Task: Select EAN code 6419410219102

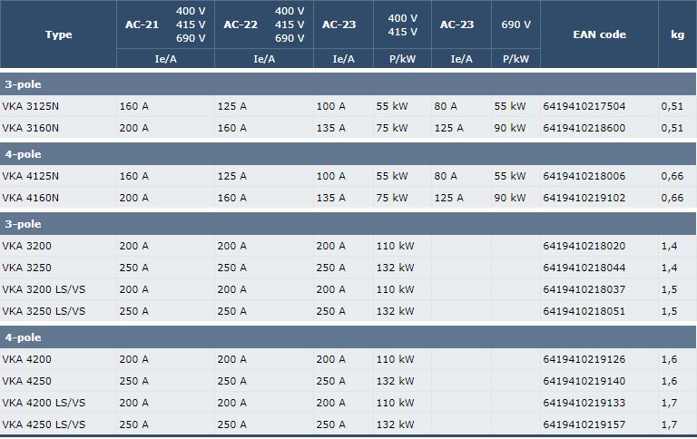Action: pos(584,198)
